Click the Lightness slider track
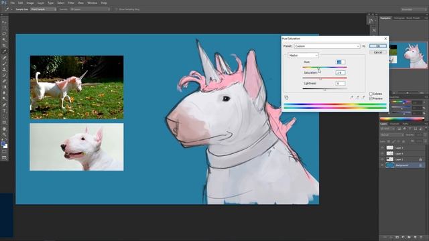The image size is (429, 241). click(x=324, y=88)
